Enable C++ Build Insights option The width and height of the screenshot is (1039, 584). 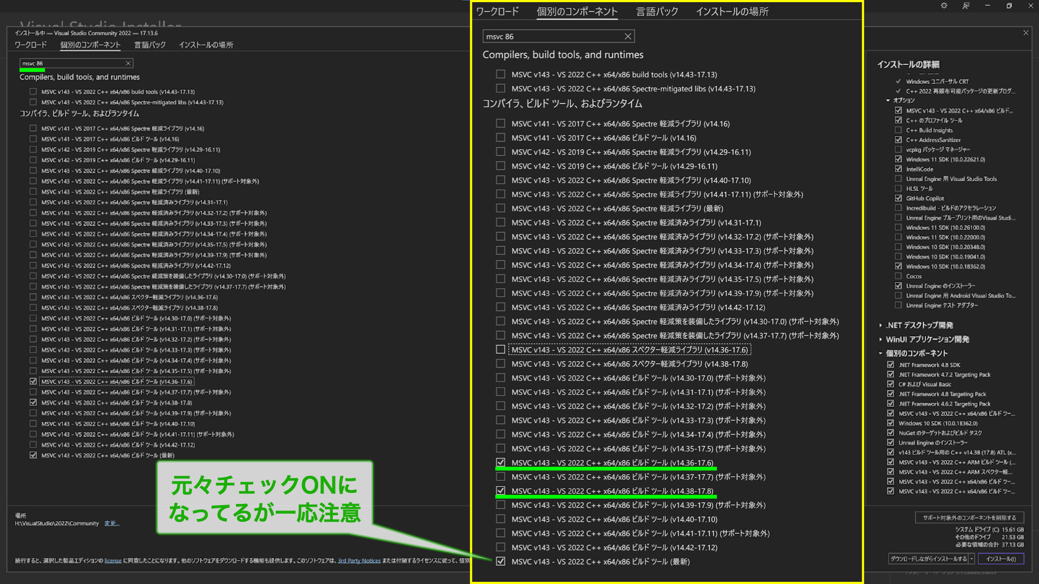(x=898, y=130)
